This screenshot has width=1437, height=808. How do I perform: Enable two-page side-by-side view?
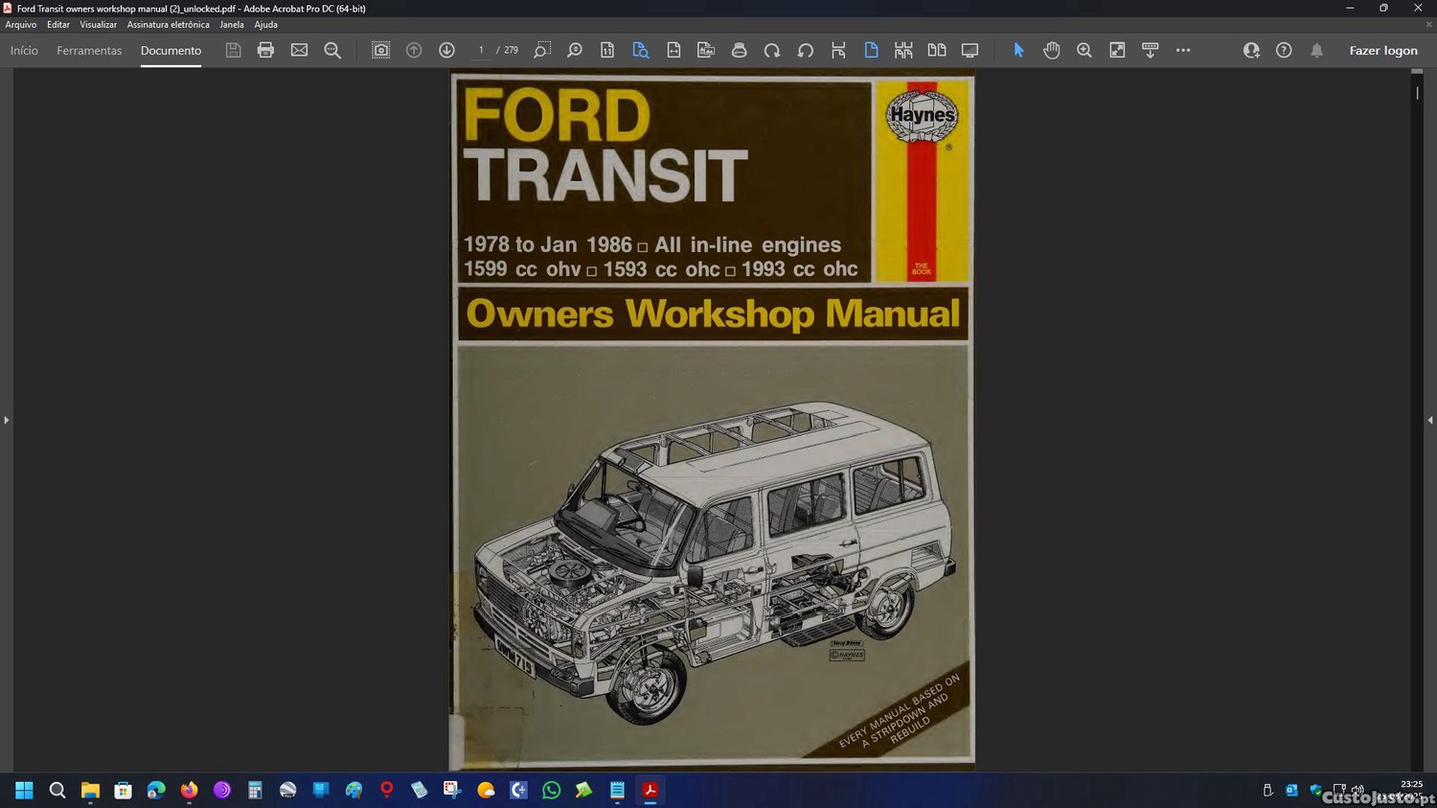click(x=936, y=50)
